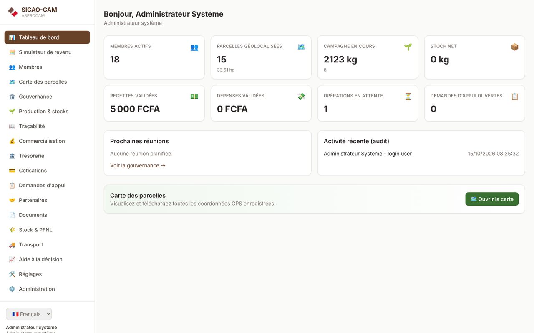Go to Carte des parcelles menu item
Screen dimensions: 534x333
[47, 82]
